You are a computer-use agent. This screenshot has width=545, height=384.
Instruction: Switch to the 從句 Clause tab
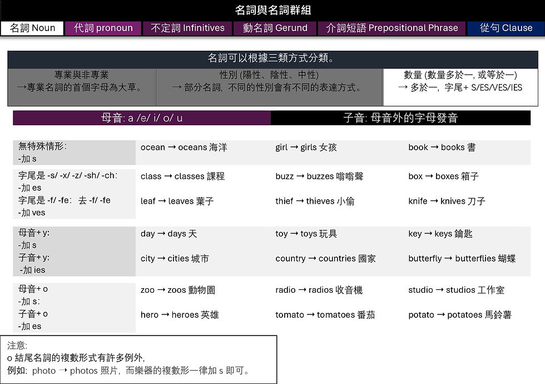click(506, 28)
